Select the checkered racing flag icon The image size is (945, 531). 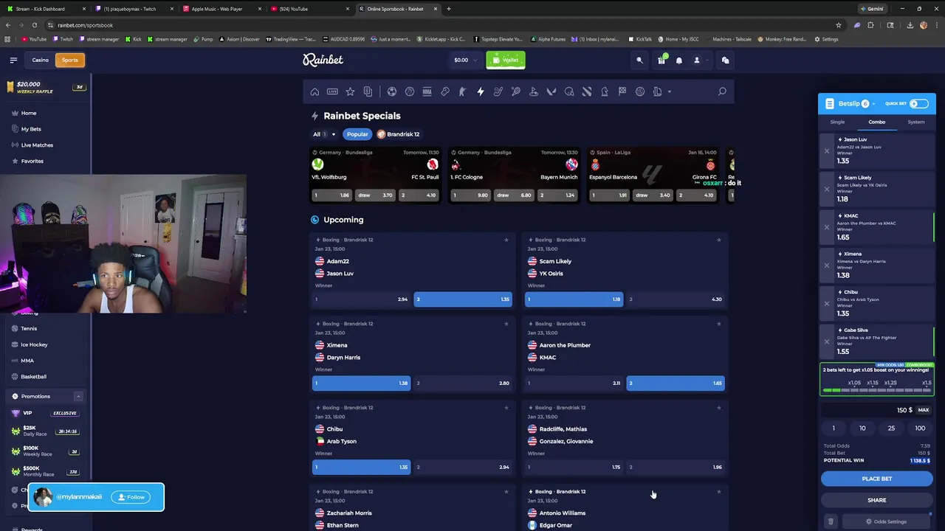tap(622, 91)
